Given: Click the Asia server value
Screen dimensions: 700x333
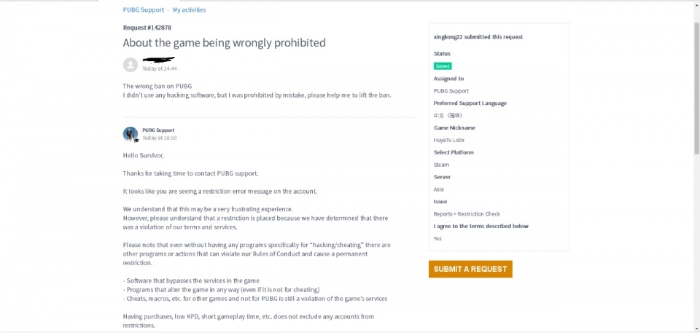Looking at the screenshot, I should (x=438, y=189).
